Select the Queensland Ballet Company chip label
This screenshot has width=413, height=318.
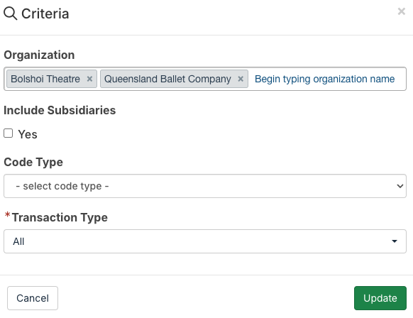click(x=167, y=79)
